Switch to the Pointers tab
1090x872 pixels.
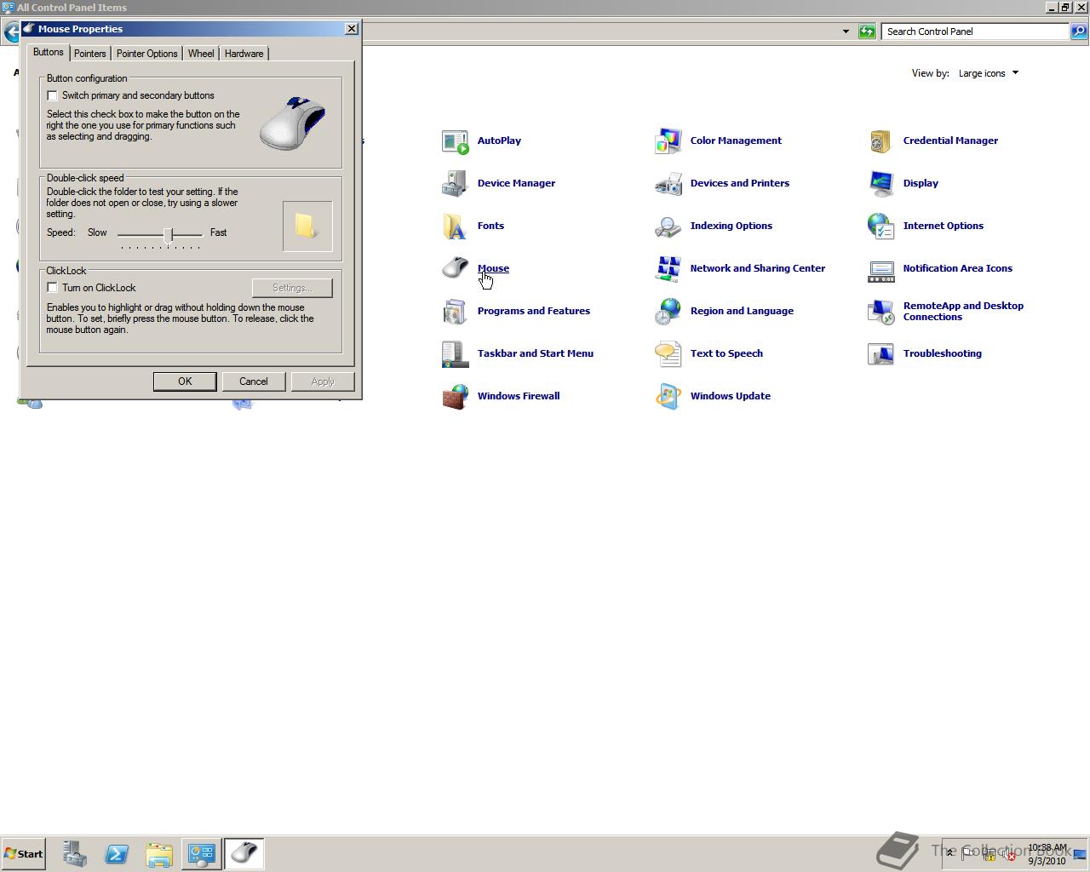(90, 54)
